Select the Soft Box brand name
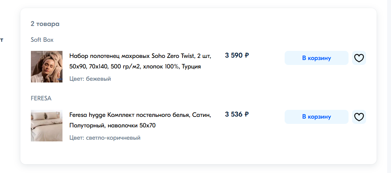The width and height of the screenshot is (391, 173). tap(42, 40)
